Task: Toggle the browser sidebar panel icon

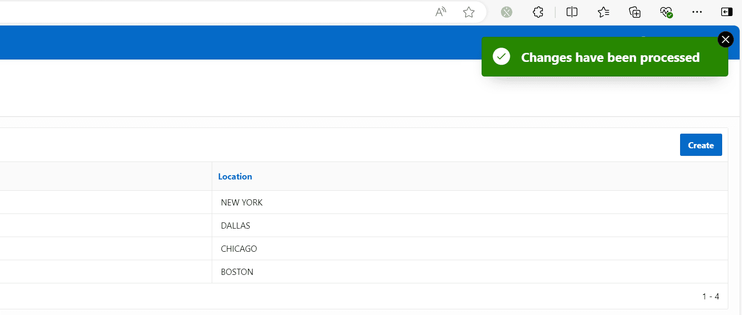Action: (726, 12)
